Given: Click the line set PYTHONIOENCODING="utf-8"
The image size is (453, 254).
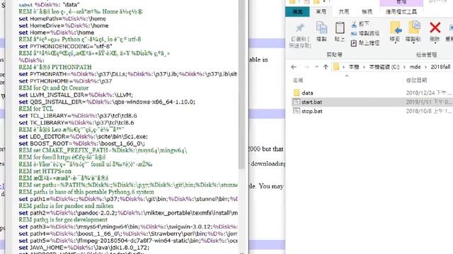Looking at the screenshot, I should point(65,47).
